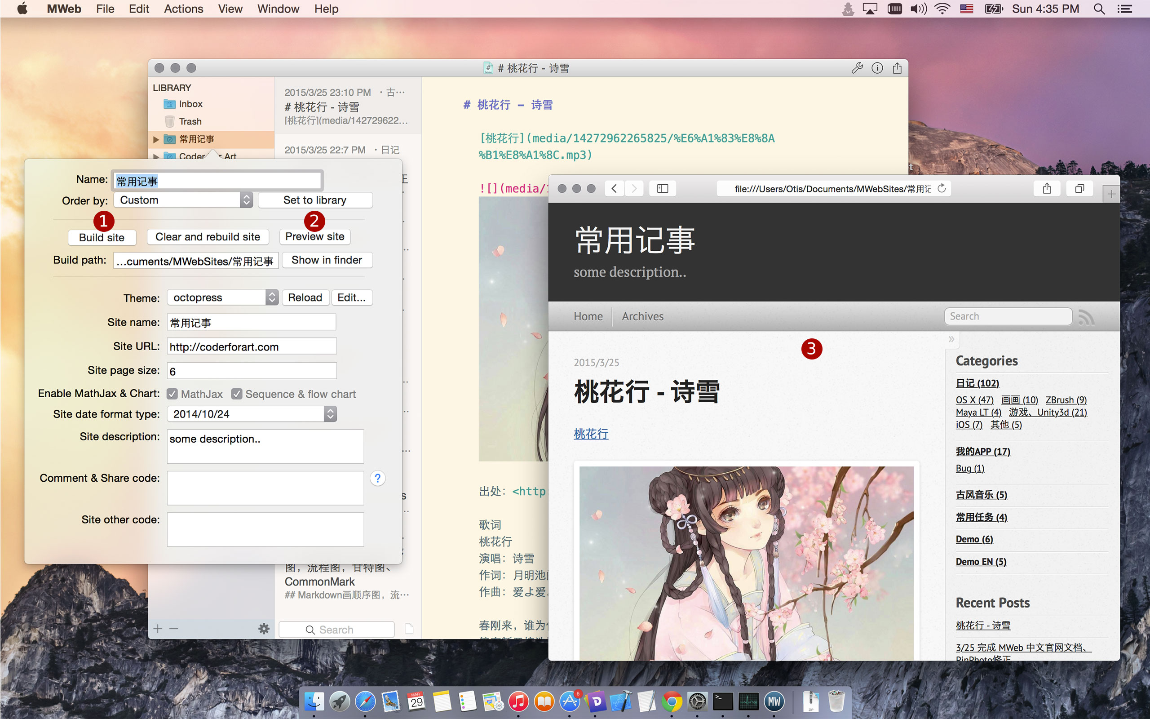The height and width of the screenshot is (719, 1150).
Task: Add new library item with plus icon
Action: click(x=158, y=629)
